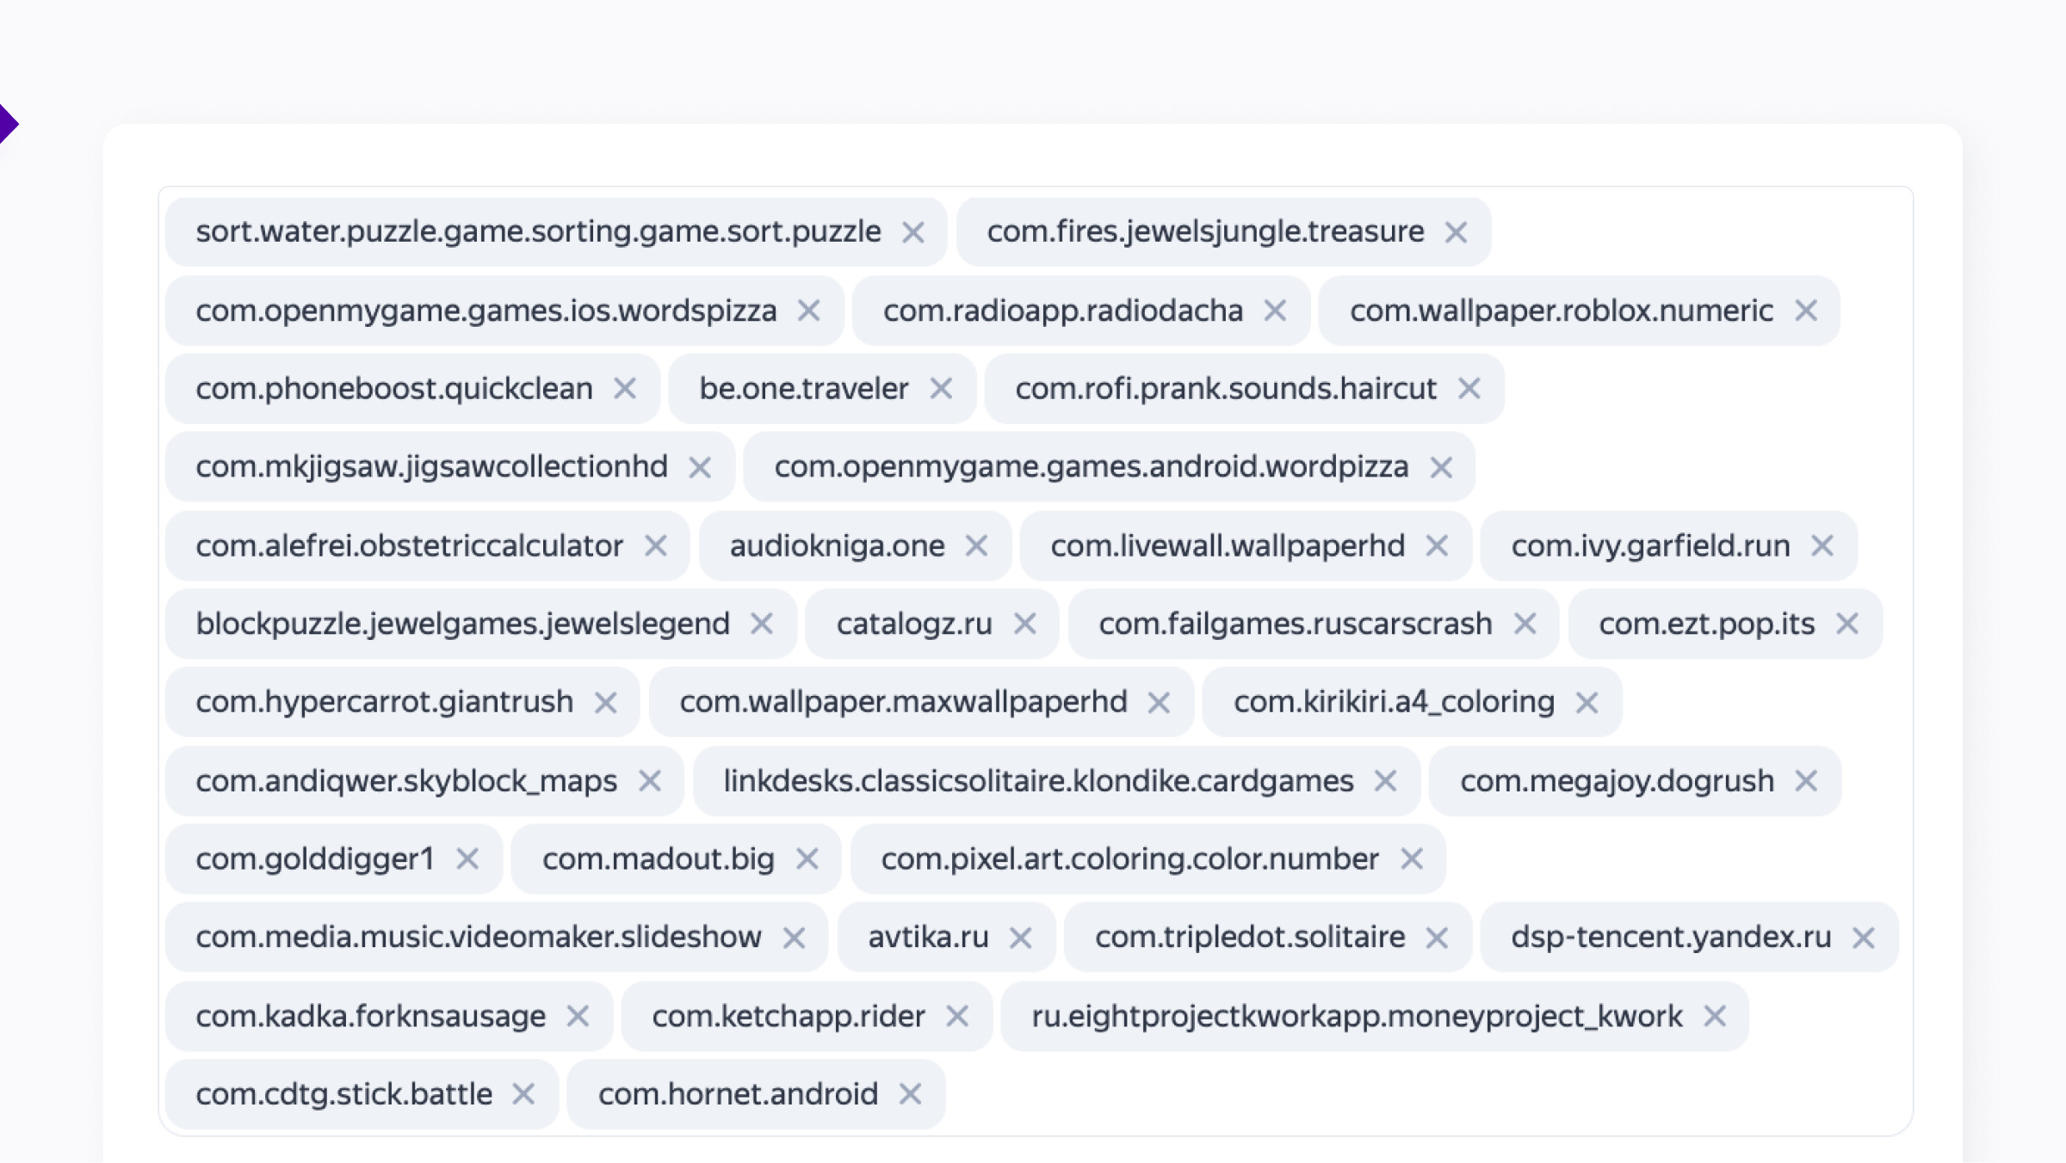Click empty space after the com.hornet.android tag
This screenshot has width=2066, height=1163.
click(x=1377, y=1094)
